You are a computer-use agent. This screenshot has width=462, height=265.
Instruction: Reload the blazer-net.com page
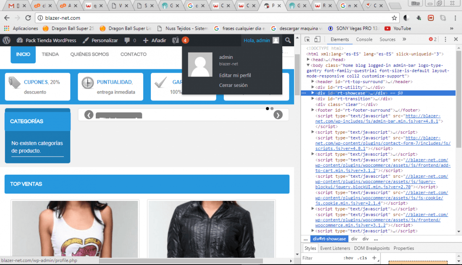pos(28,18)
